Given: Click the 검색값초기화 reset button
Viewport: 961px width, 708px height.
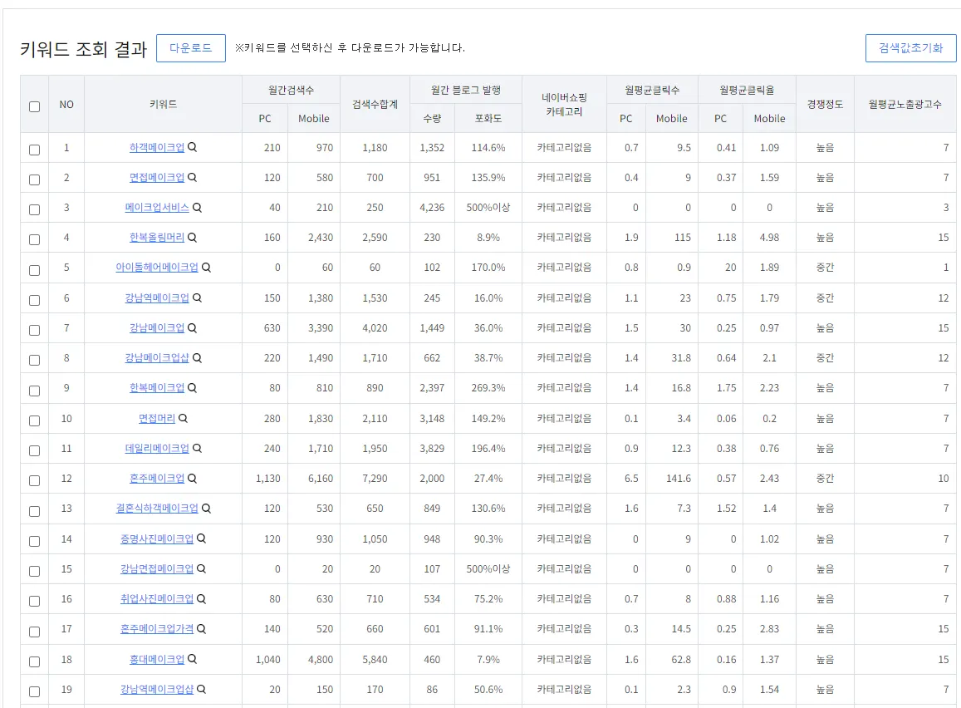Looking at the screenshot, I should click(x=910, y=47).
